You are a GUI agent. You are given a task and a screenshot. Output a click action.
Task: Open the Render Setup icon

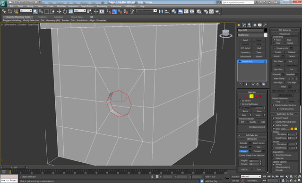206,11
